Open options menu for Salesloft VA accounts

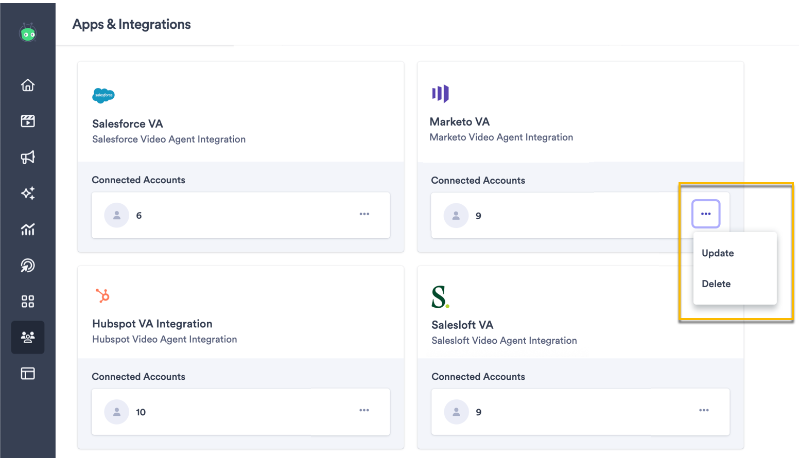pyautogui.click(x=704, y=411)
